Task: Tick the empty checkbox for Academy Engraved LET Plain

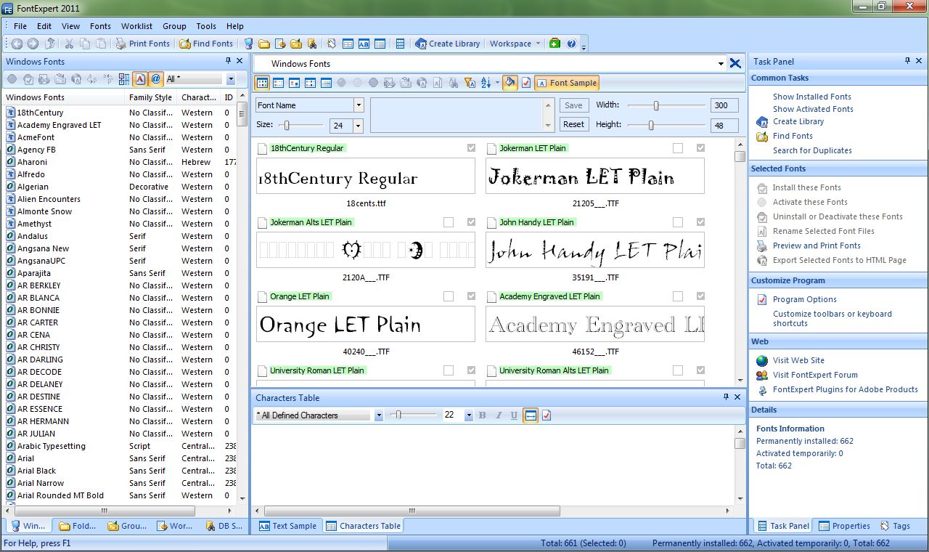Action: pyautogui.click(x=677, y=296)
